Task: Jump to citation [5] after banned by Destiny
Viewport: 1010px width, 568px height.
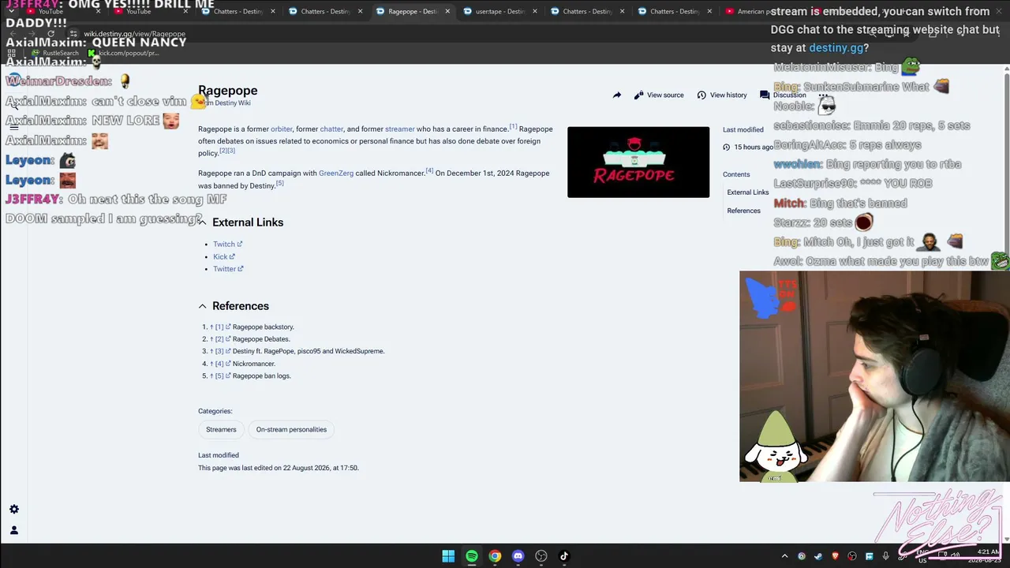Action: pos(279,183)
